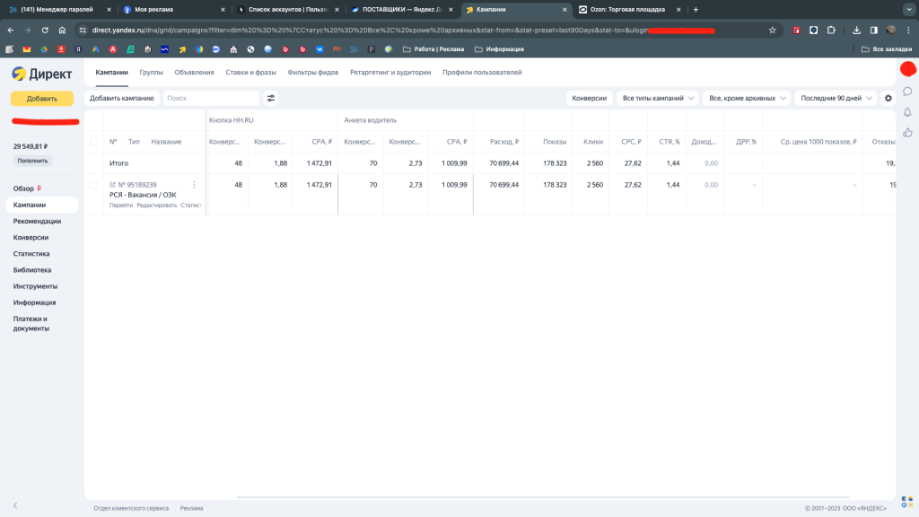The width and height of the screenshot is (919, 517).
Task: Switch to the 'Группы' tab
Action: (x=151, y=72)
